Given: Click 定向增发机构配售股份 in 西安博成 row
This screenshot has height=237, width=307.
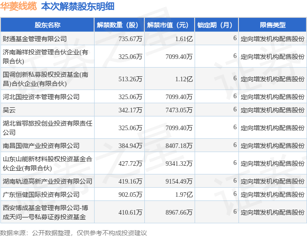Looking at the screenshot, I should [x=273, y=212].
